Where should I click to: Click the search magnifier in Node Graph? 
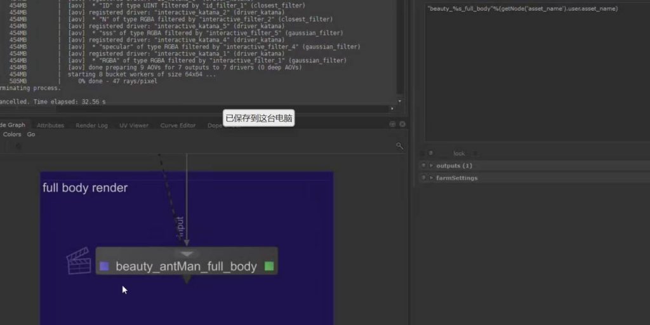[x=399, y=146]
